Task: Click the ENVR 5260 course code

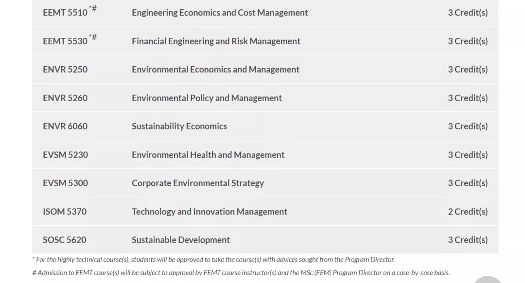Action: [x=65, y=98]
